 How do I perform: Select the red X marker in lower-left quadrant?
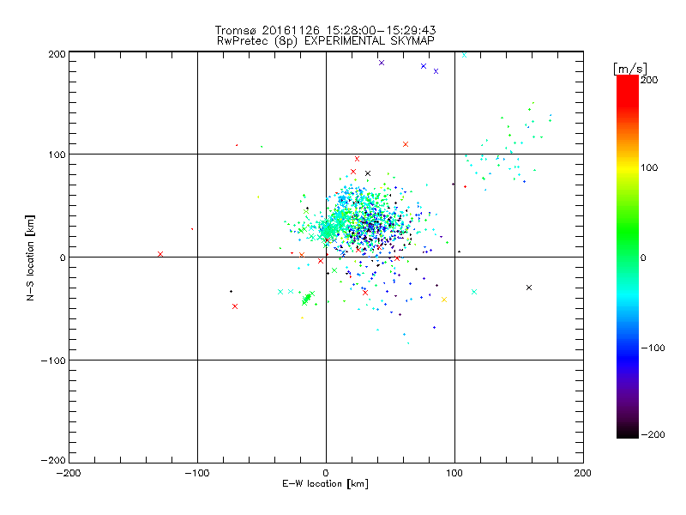click(235, 306)
